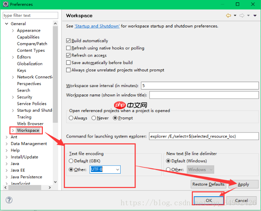Screen dimensions: 261x211
Task: Toggle Refresh on access checkbox
Action: click(x=68, y=55)
